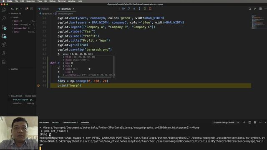Screen dimensions: 267x150
Task: Click Step Out in debug toolbar
Action: (x=139, y=9)
